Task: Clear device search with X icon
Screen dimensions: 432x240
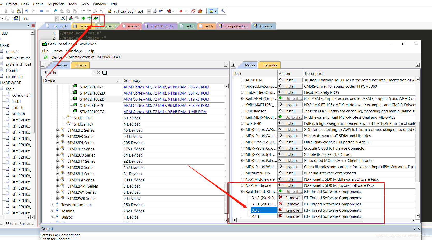Action: pyautogui.click(x=99, y=73)
